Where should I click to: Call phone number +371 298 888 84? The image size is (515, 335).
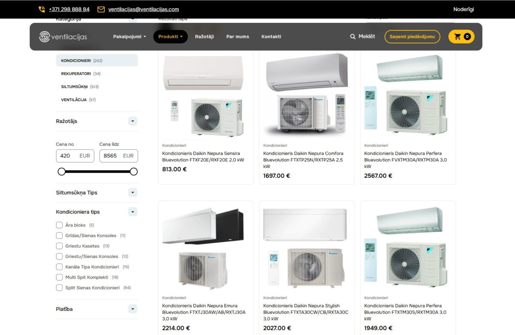click(69, 9)
